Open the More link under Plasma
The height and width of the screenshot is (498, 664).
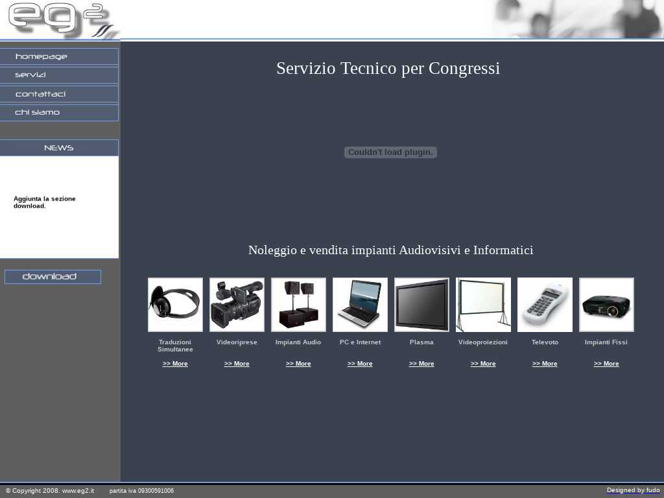pos(421,364)
